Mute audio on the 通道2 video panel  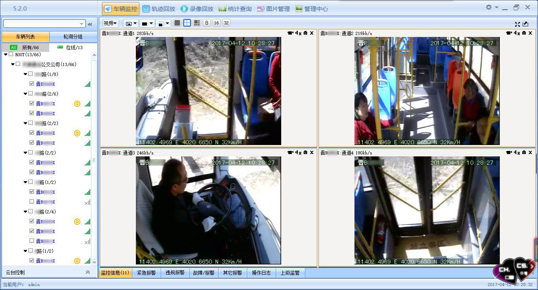click(517, 33)
